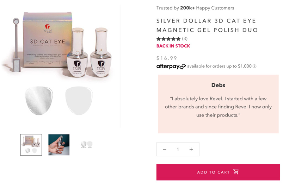289x183 pixels.
Task: Click the quantity field showing 1
Action: point(178,149)
